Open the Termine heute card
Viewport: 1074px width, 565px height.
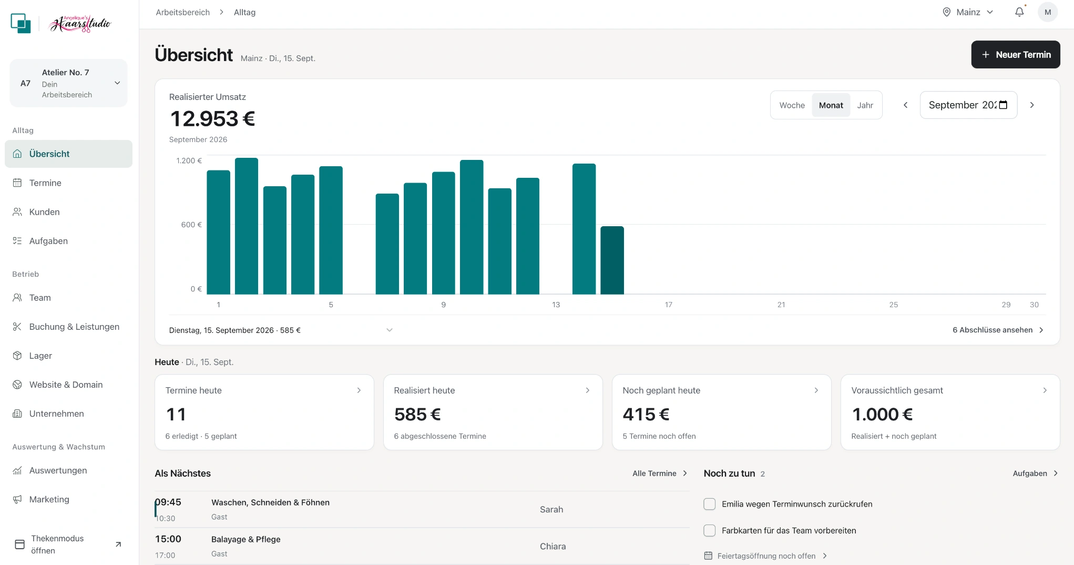pyautogui.click(x=264, y=412)
